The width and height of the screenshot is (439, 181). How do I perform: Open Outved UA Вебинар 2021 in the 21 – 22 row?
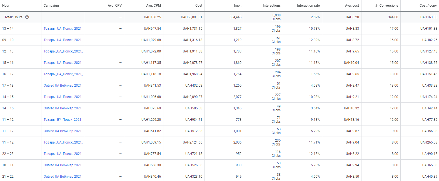point(63,177)
